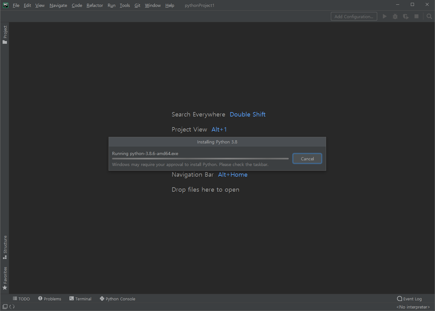This screenshot has height=311, width=435.
Task: Click the pythonProject1 title text
Action: point(200,5)
